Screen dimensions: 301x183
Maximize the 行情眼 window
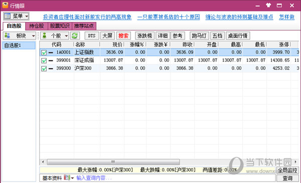(279, 5)
